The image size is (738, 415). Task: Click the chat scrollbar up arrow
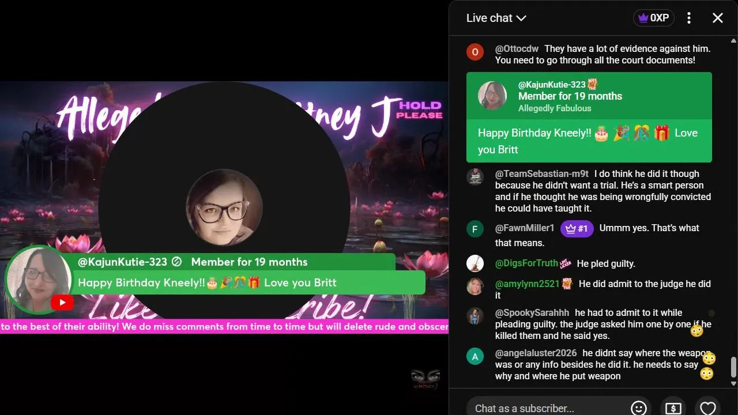coord(733,40)
